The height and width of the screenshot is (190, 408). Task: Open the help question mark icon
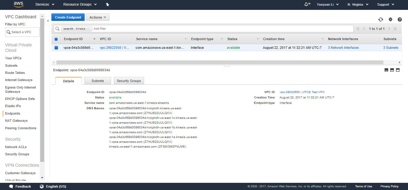[400, 19]
